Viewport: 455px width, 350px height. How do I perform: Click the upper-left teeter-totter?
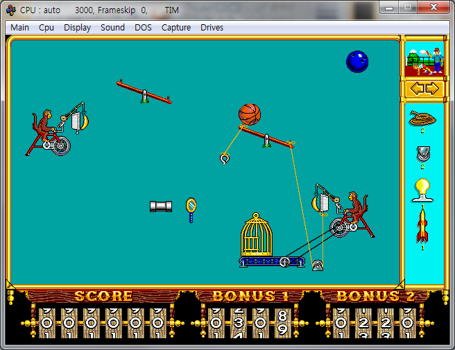(144, 92)
